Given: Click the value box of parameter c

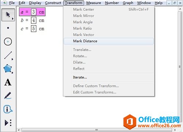Looking at the screenshot, I should click(34, 29).
